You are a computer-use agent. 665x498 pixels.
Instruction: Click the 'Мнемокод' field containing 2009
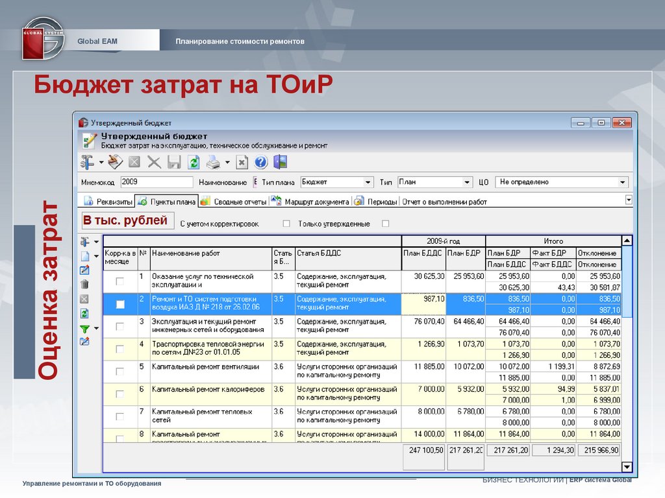(x=157, y=182)
